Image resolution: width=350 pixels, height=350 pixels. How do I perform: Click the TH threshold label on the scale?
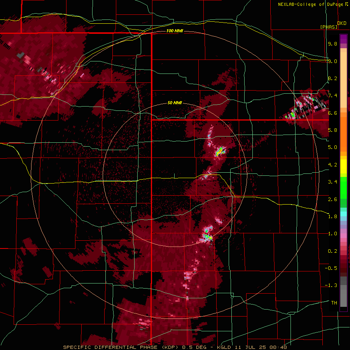pyautogui.click(x=334, y=303)
